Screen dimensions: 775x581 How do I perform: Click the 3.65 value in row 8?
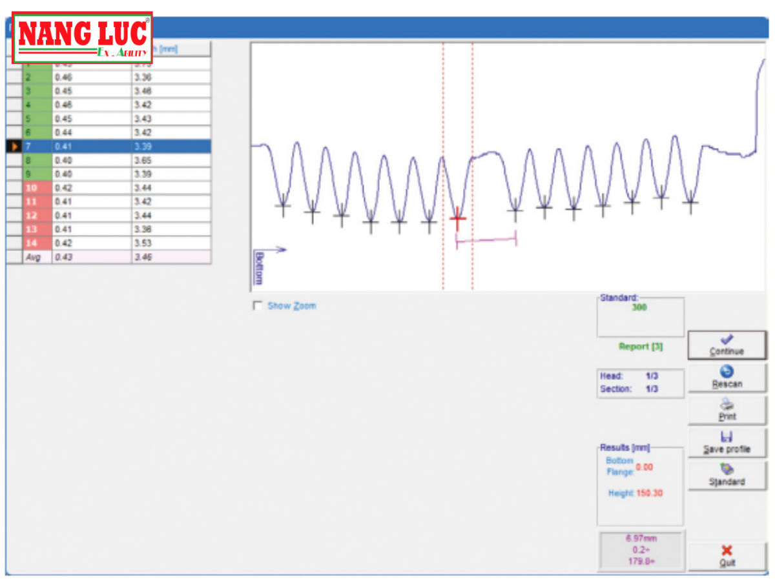point(143,160)
